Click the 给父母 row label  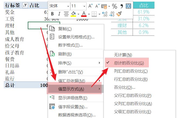click(12, 46)
